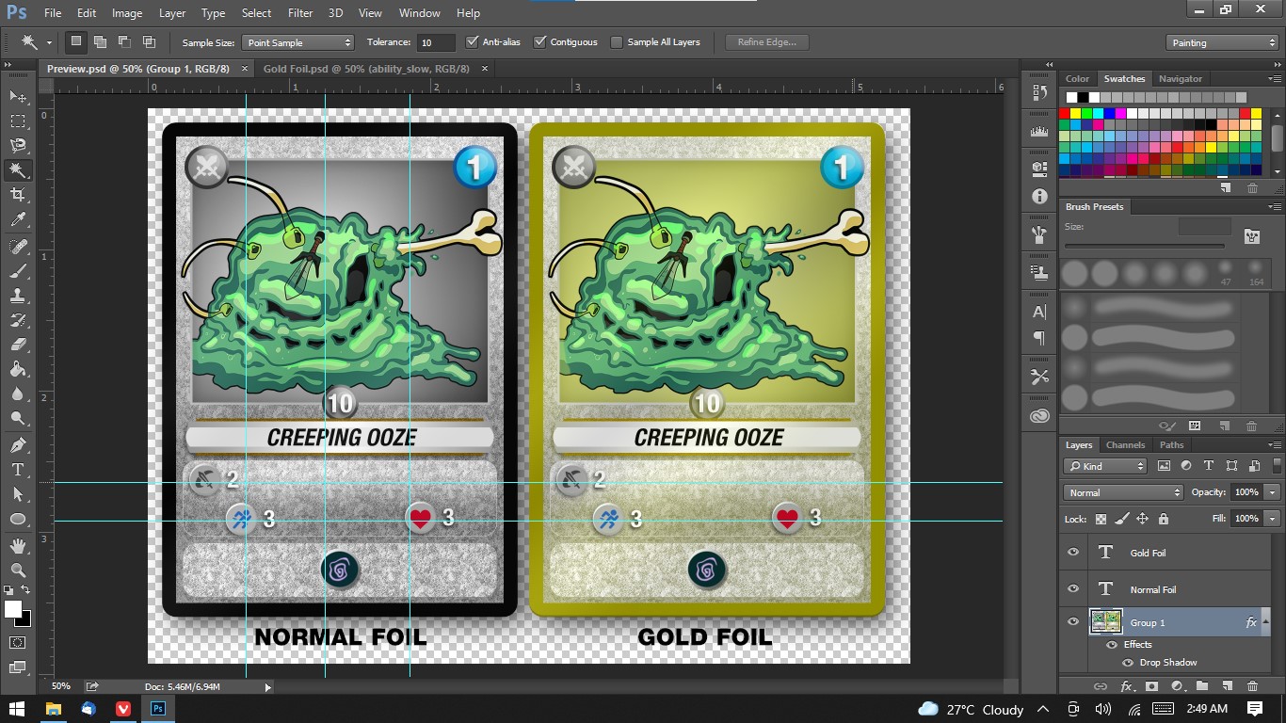
Task: Select the Dodge tool
Action: [18, 418]
